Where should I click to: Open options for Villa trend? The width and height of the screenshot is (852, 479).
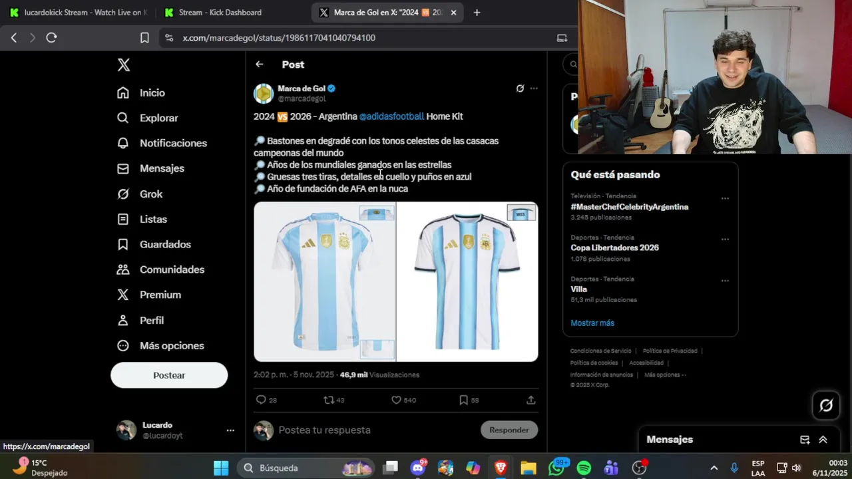tap(725, 281)
